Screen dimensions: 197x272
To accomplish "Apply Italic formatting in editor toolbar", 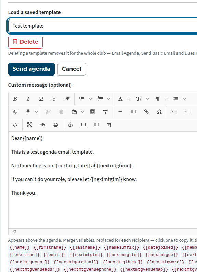I will (x=28, y=99).
